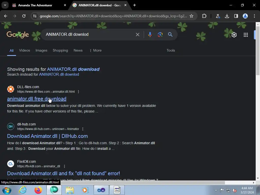The width and height of the screenshot is (260, 195).
Task: Click corrected ANIMATOR.dll download suggestion
Action: 73,69
